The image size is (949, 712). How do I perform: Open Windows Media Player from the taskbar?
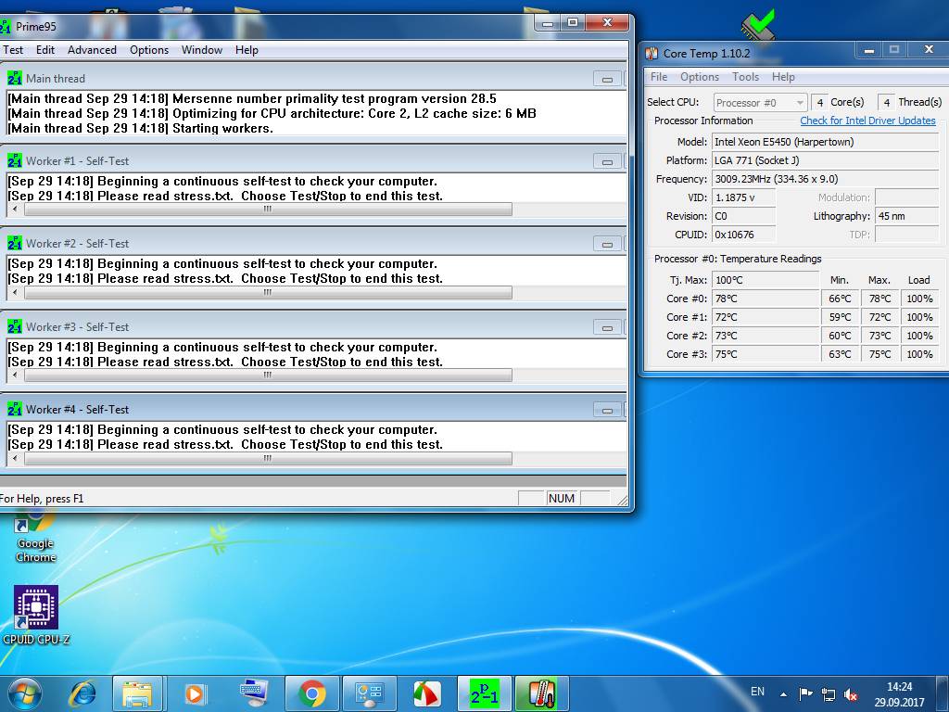pyautogui.click(x=195, y=693)
